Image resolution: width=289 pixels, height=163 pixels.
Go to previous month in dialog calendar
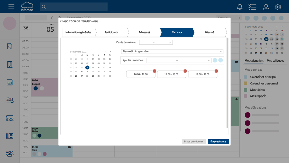[106, 52]
